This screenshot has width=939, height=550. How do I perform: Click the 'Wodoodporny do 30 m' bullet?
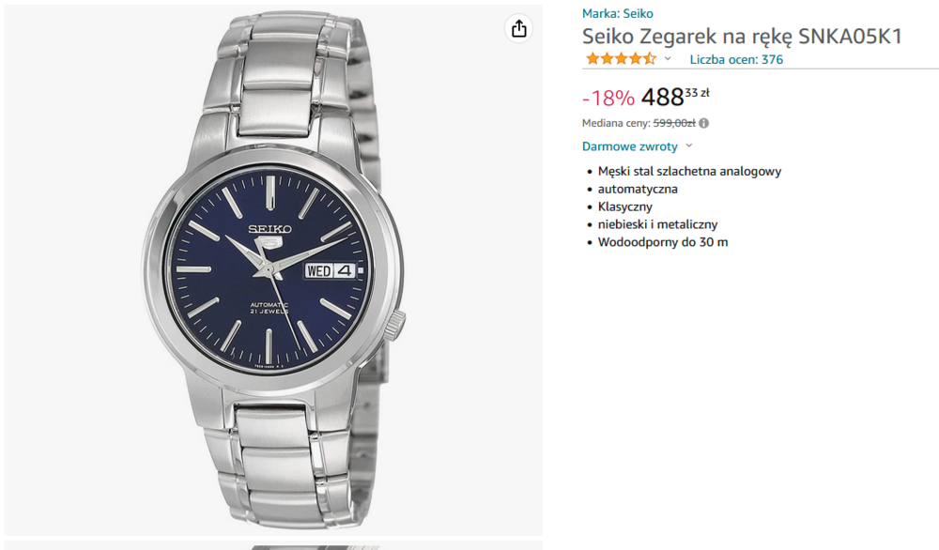coord(663,242)
